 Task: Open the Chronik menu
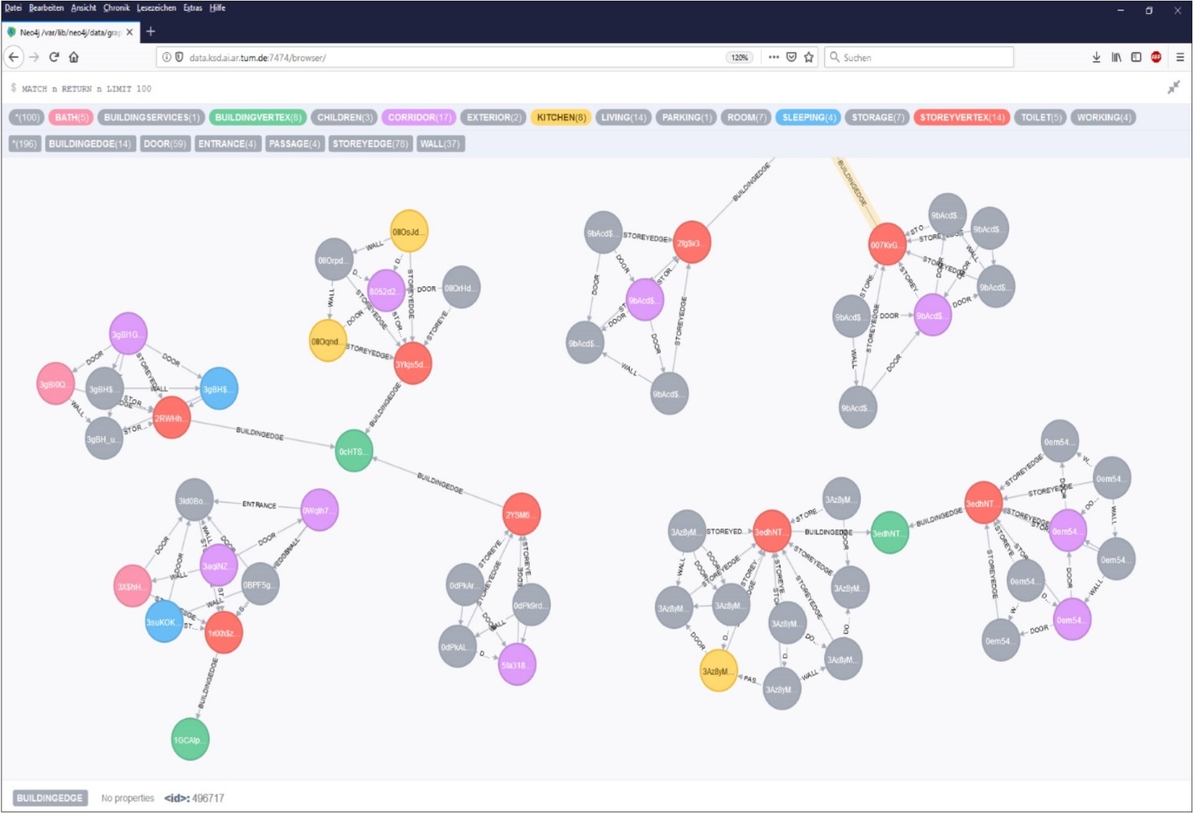point(116,7)
